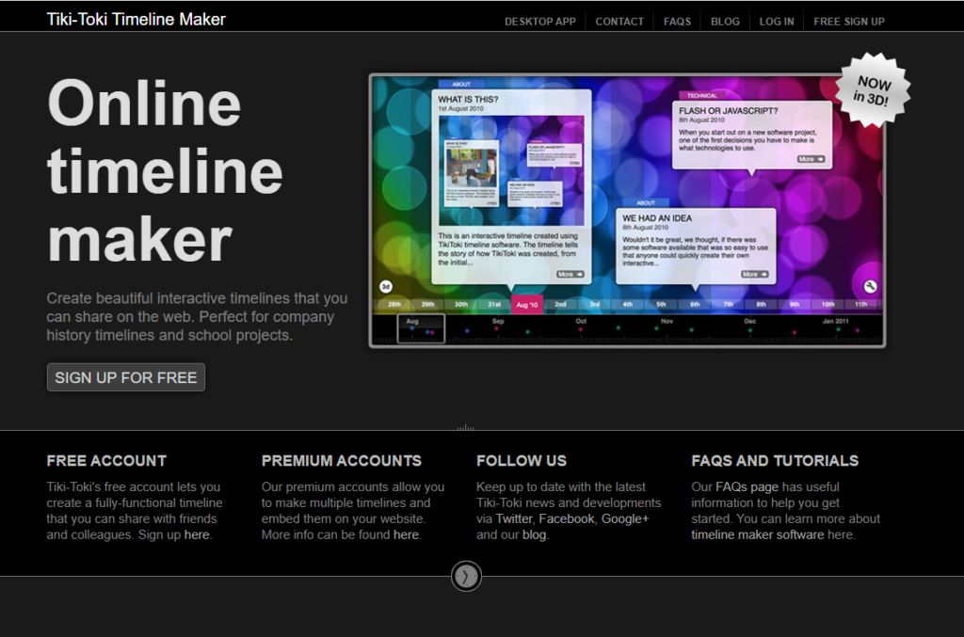Open the What Is This story image
This screenshot has width=964, height=637.
coord(511,170)
